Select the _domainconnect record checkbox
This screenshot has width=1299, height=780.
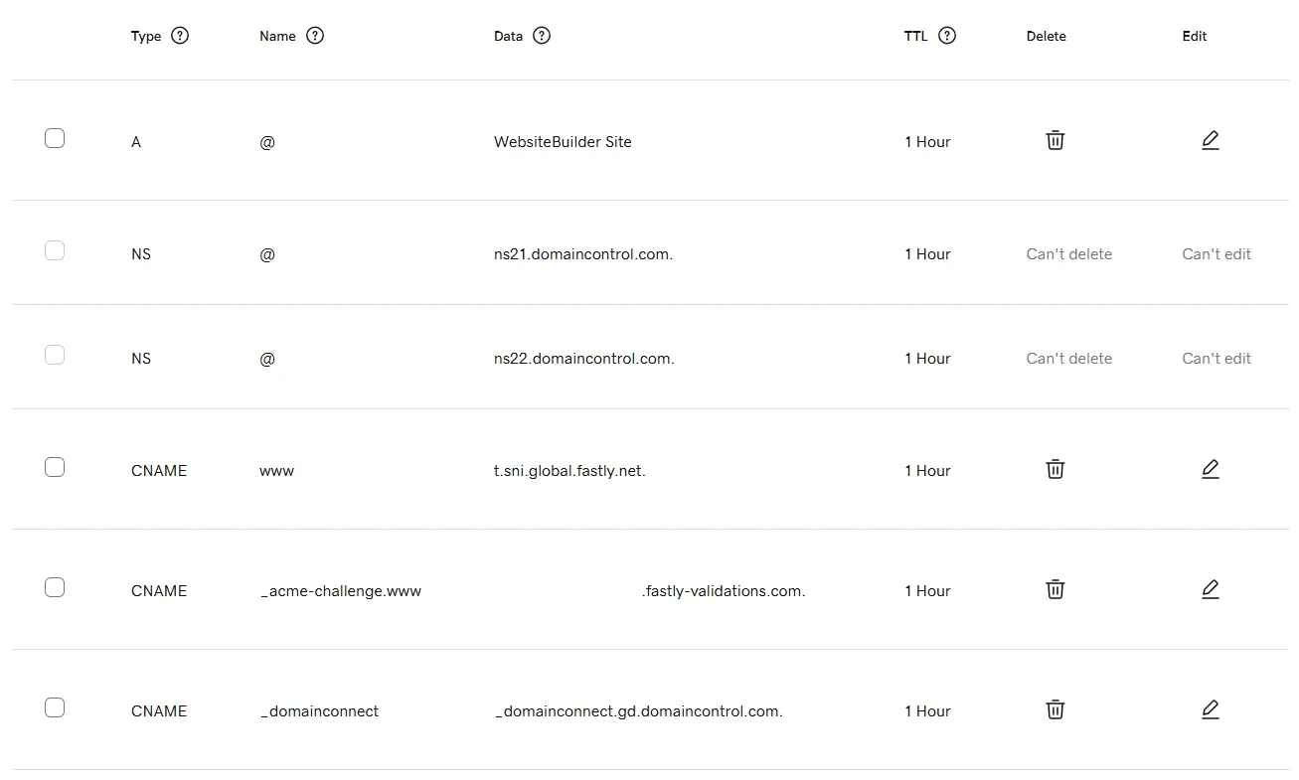click(x=55, y=708)
